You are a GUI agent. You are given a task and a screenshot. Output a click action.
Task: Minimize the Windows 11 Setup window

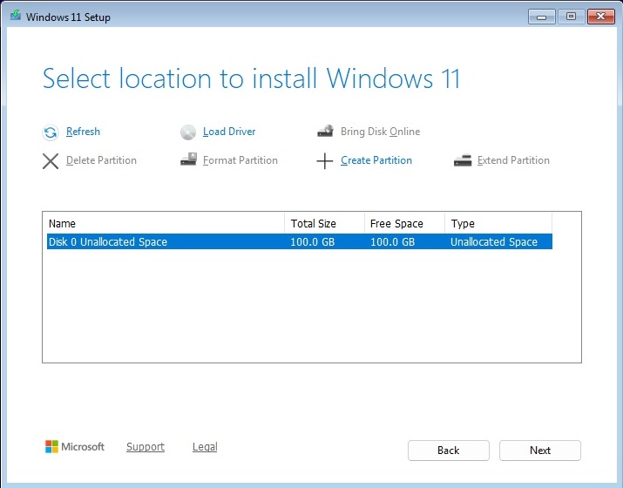pyautogui.click(x=542, y=17)
